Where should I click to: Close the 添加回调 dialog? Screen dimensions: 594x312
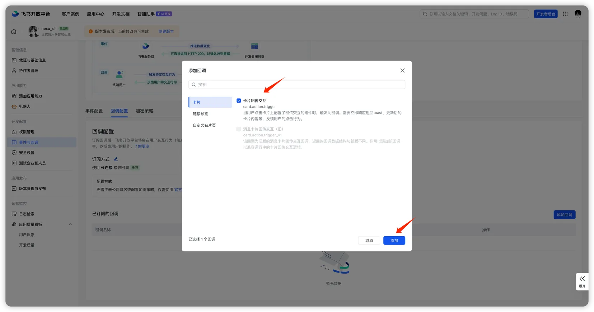(402, 71)
